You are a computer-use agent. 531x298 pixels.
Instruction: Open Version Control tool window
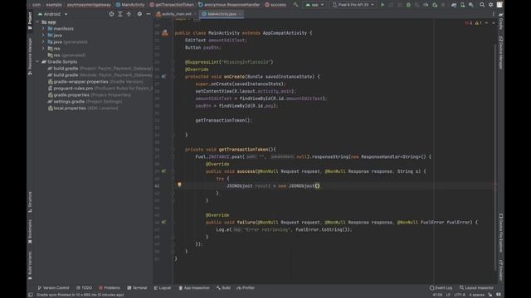pos(53,288)
